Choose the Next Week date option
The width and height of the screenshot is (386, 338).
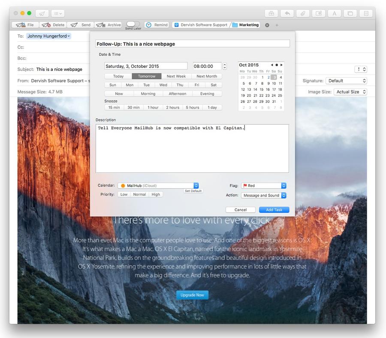(x=176, y=76)
